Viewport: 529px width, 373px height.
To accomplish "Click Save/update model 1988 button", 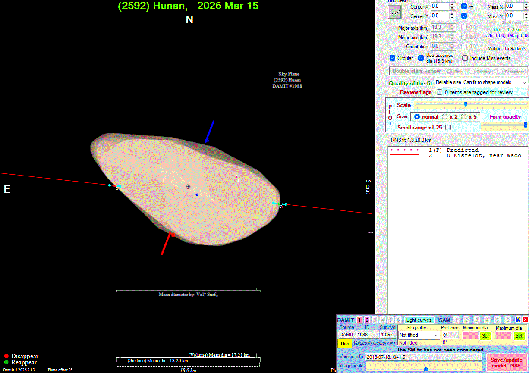I will [x=507, y=363].
